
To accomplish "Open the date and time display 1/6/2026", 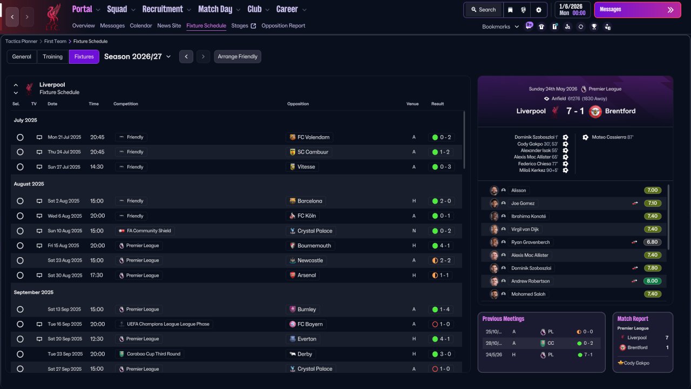I will pos(572,10).
